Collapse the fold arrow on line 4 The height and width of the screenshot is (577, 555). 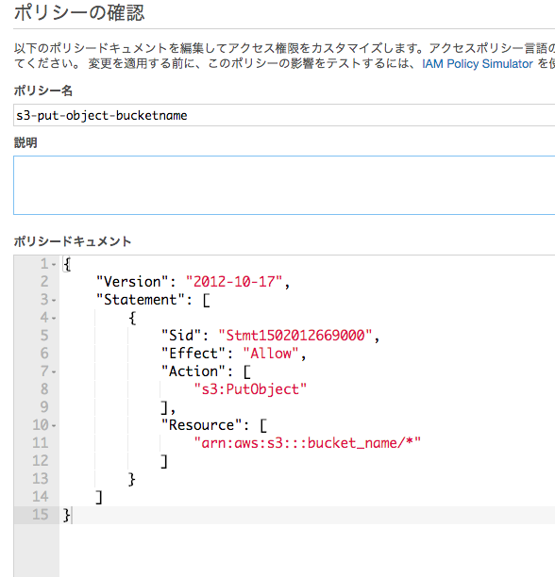[x=54, y=318]
